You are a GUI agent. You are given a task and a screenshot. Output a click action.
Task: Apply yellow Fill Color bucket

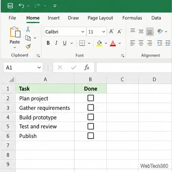(99, 43)
